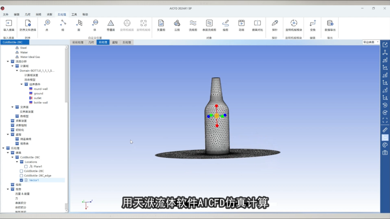Select the 求解设置 tree item

pyautogui.click(x=21, y=121)
